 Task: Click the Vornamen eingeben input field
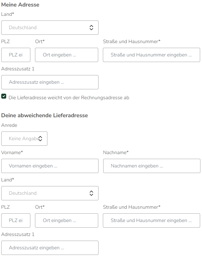click(50, 166)
